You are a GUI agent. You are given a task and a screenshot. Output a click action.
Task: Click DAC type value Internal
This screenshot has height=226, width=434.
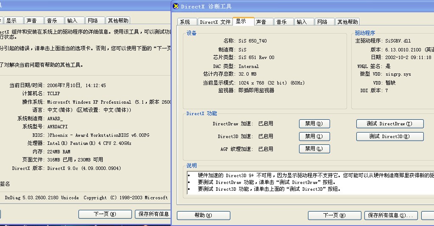click(249, 66)
